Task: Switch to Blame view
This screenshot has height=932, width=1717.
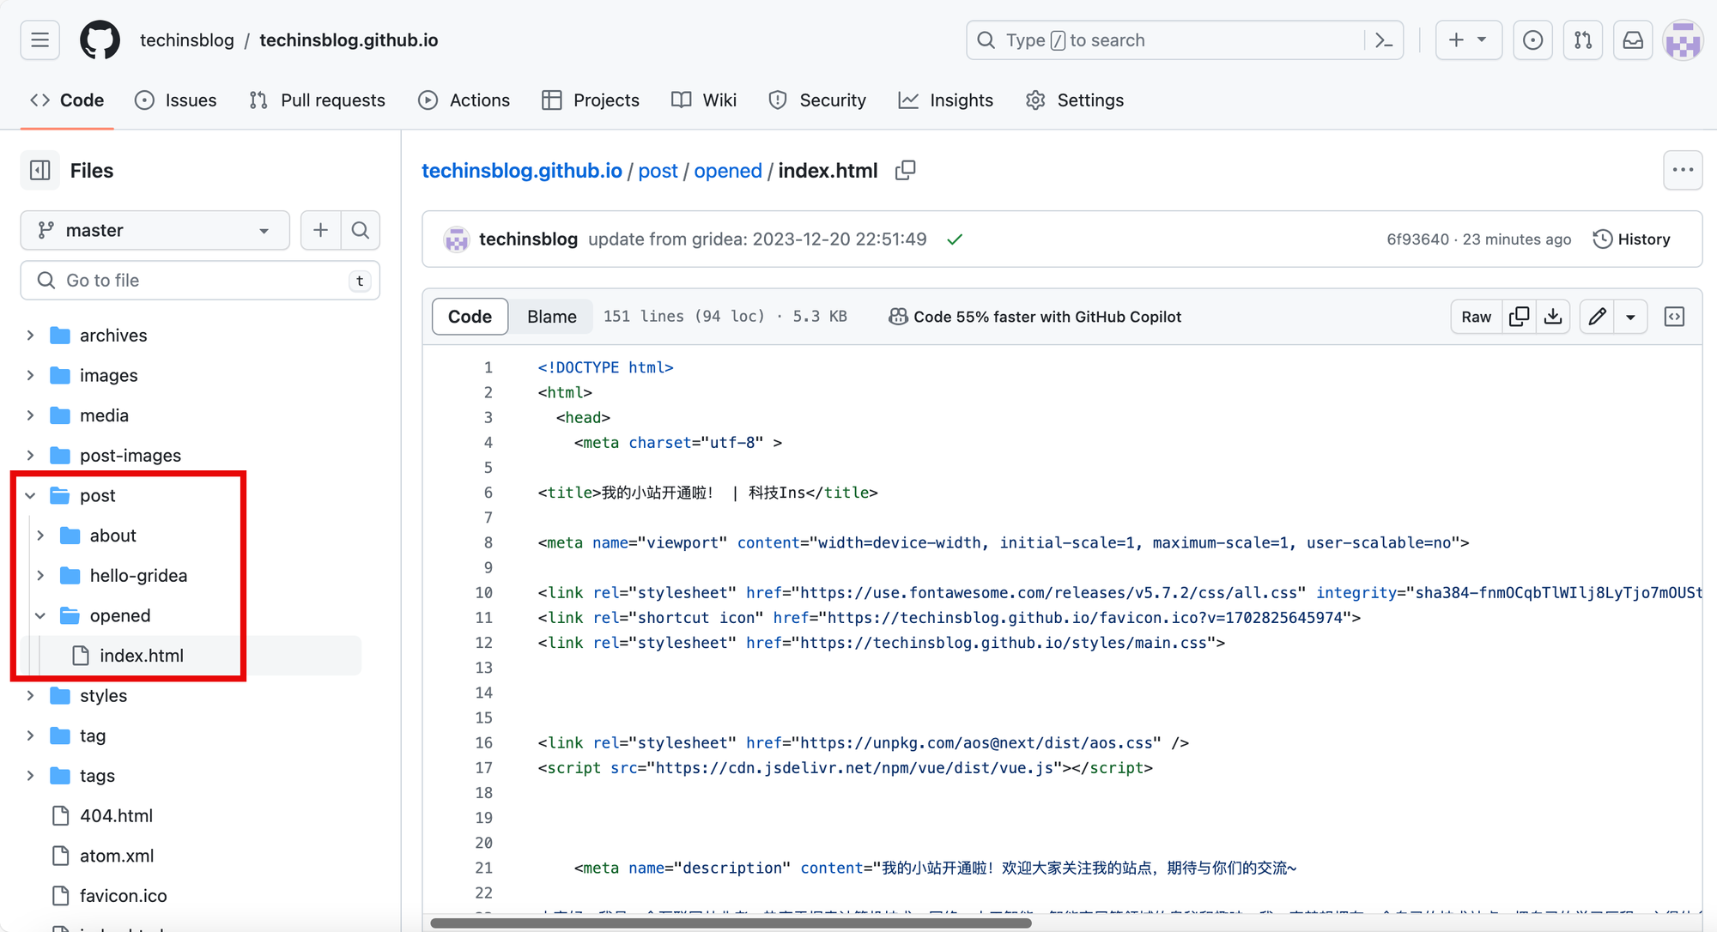Action: pyautogui.click(x=552, y=317)
